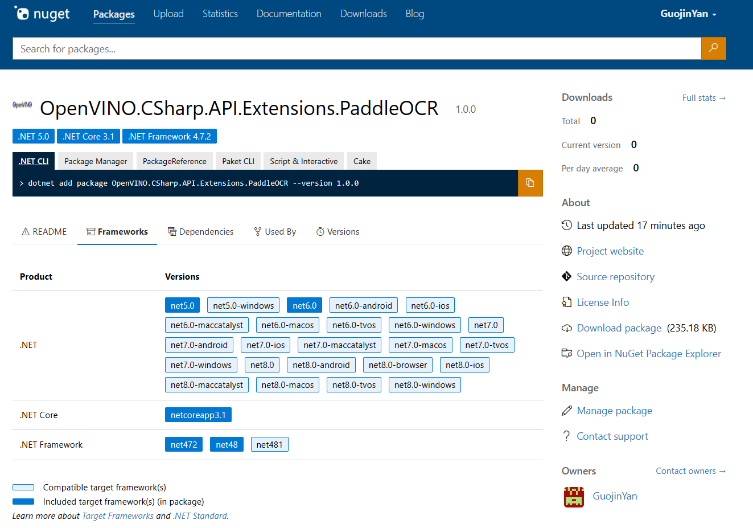The width and height of the screenshot is (753, 528).
Task: Copy the dotnet CLI command
Action: (530, 183)
